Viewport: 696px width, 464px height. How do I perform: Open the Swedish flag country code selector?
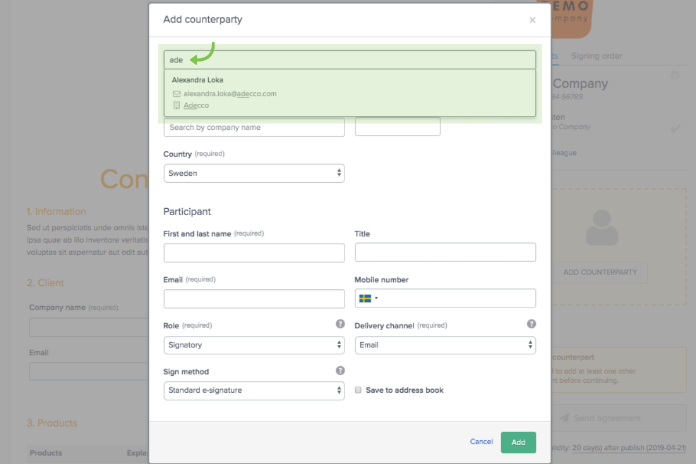[368, 298]
